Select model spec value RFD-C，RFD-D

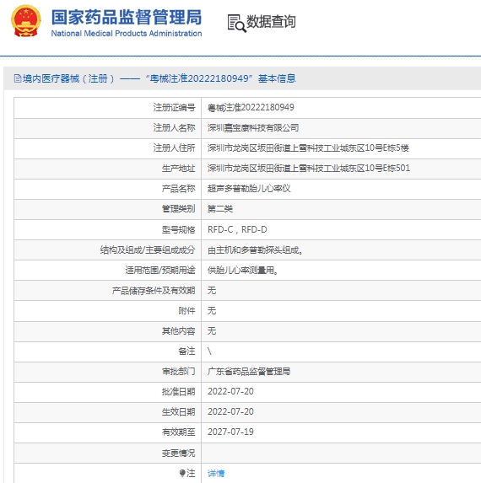(237, 229)
